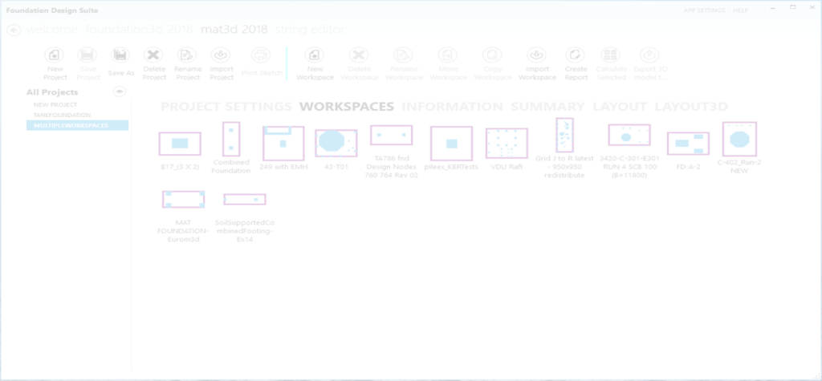Click the New Project toolbar icon
The image size is (822, 381).
pyautogui.click(x=55, y=55)
